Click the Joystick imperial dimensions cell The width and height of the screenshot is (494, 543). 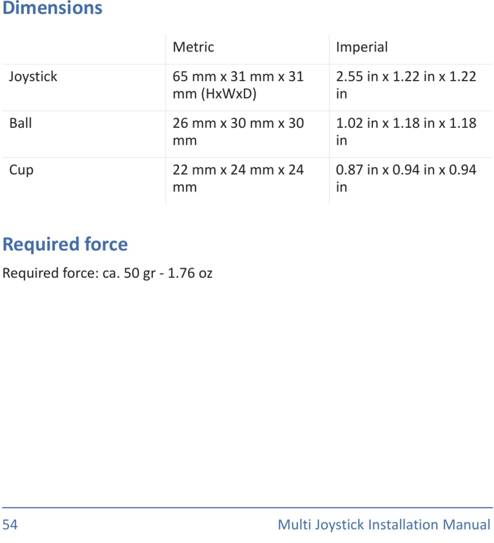(406, 85)
